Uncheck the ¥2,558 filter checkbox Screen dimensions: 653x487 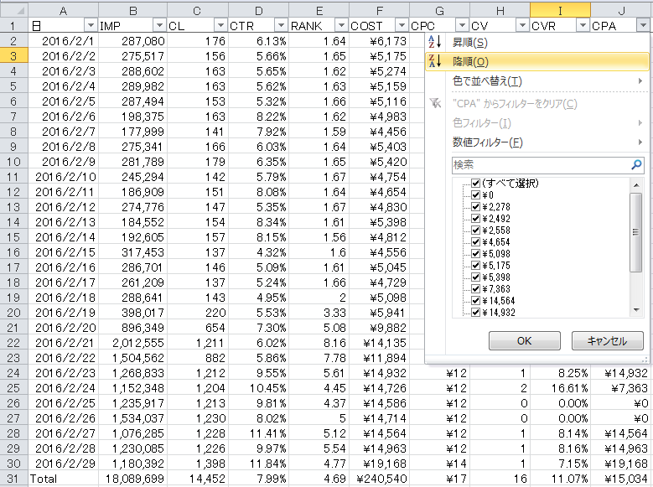point(475,230)
